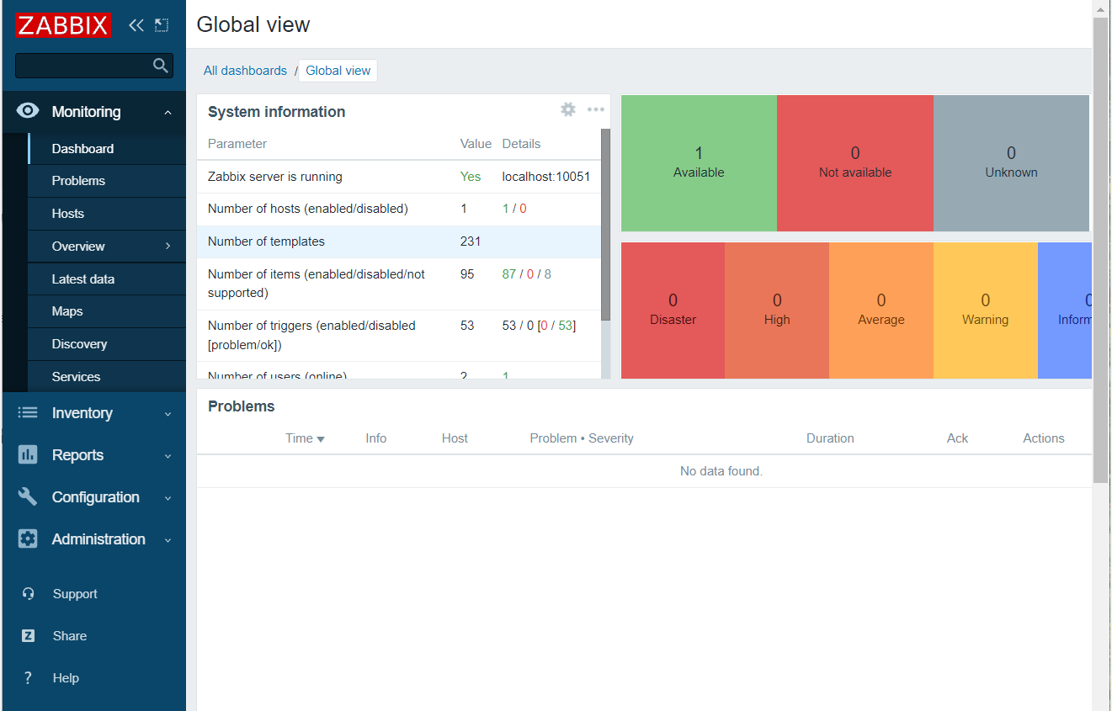Viewport: 1112px width, 711px height.
Task: Click the Help question mark icon
Action: (27, 677)
